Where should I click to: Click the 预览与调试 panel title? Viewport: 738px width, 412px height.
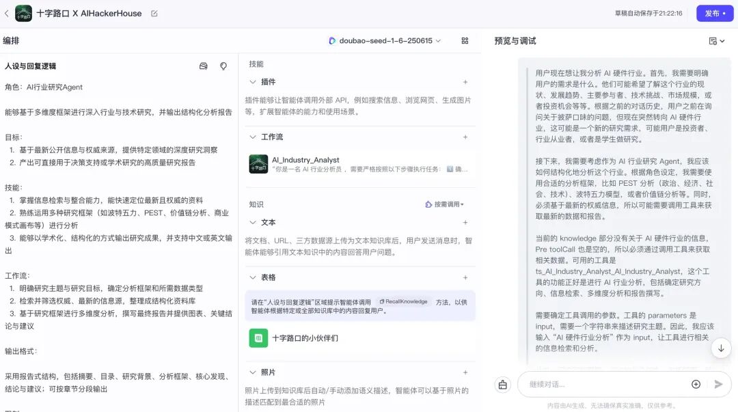click(x=515, y=41)
